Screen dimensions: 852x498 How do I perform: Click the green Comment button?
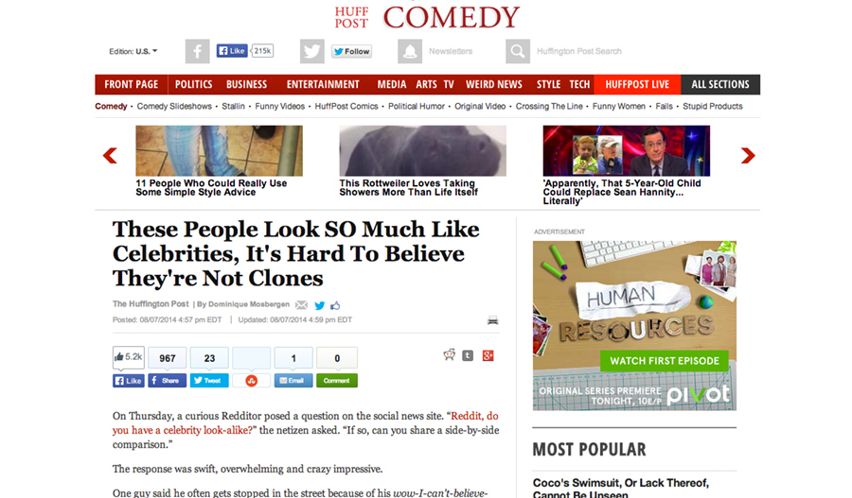click(337, 380)
